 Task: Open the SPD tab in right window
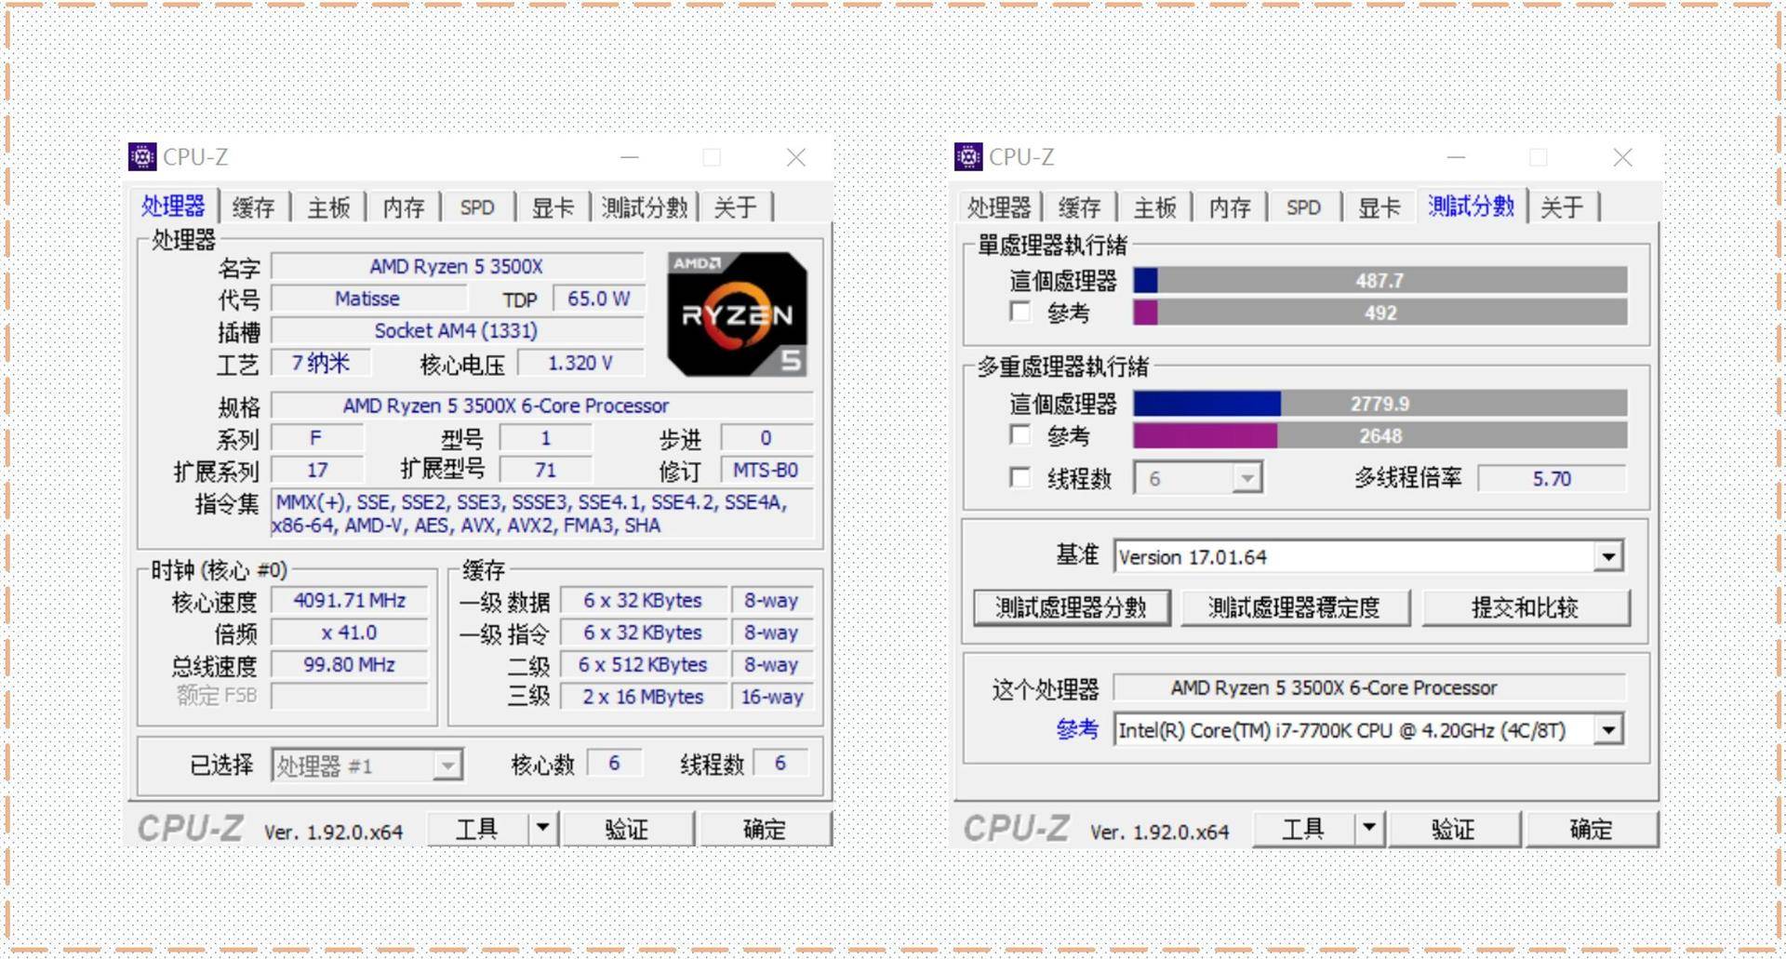(x=1303, y=207)
